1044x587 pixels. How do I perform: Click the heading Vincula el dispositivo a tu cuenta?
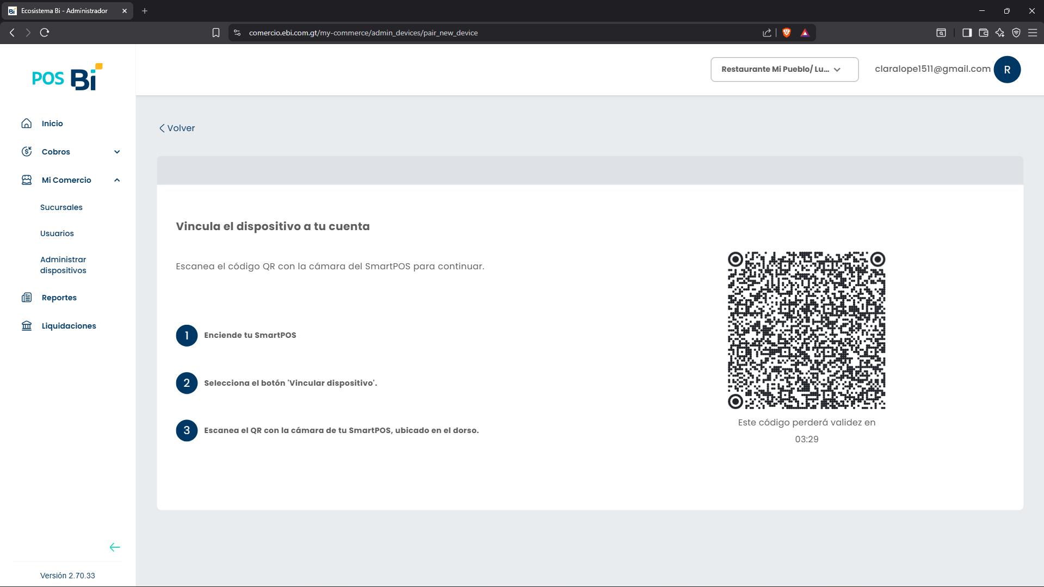point(273,226)
